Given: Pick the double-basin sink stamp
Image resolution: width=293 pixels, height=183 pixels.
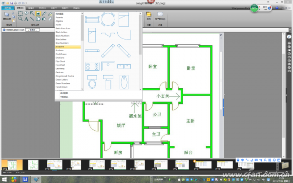Looking at the screenshot, I should click(124, 66).
